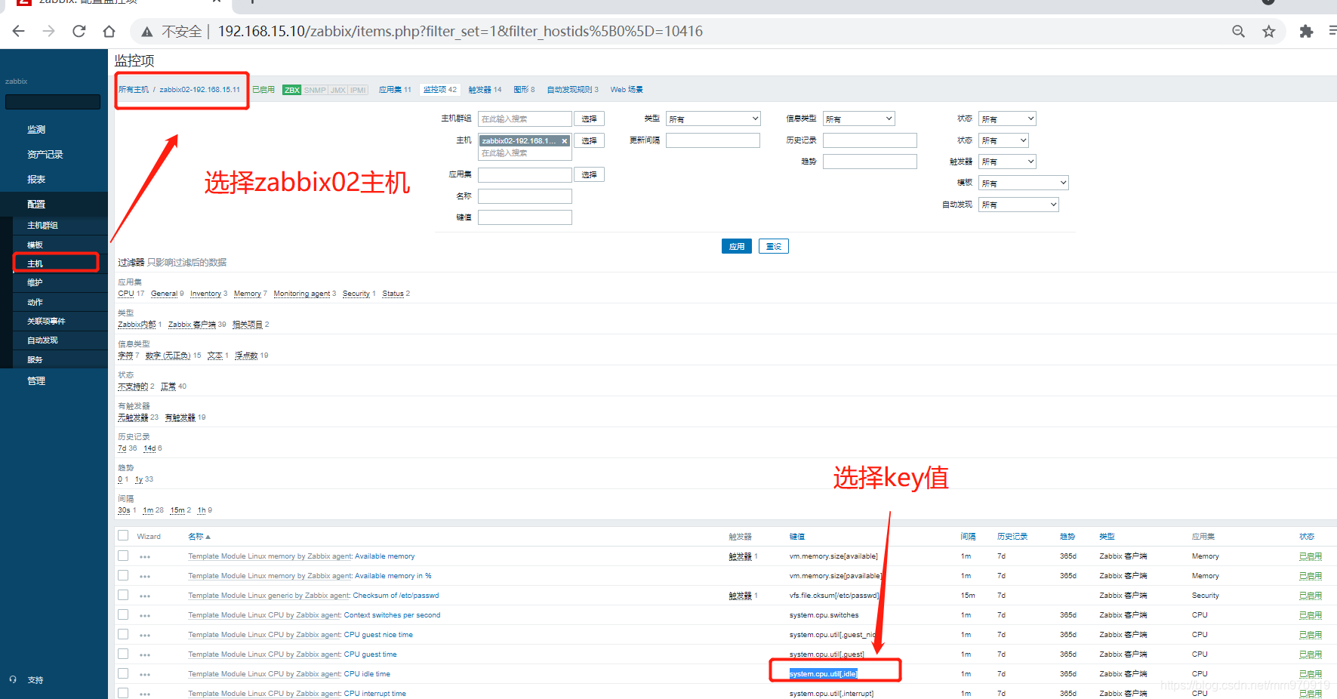This screenshot has height=699, width=1337.
Task: Remove zabbix02 host tag from filter
Action: coord(564,141)
